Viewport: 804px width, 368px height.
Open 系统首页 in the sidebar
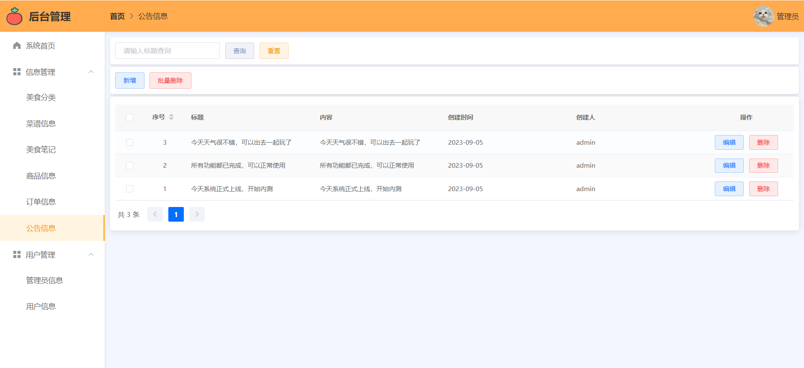[52, 46]
